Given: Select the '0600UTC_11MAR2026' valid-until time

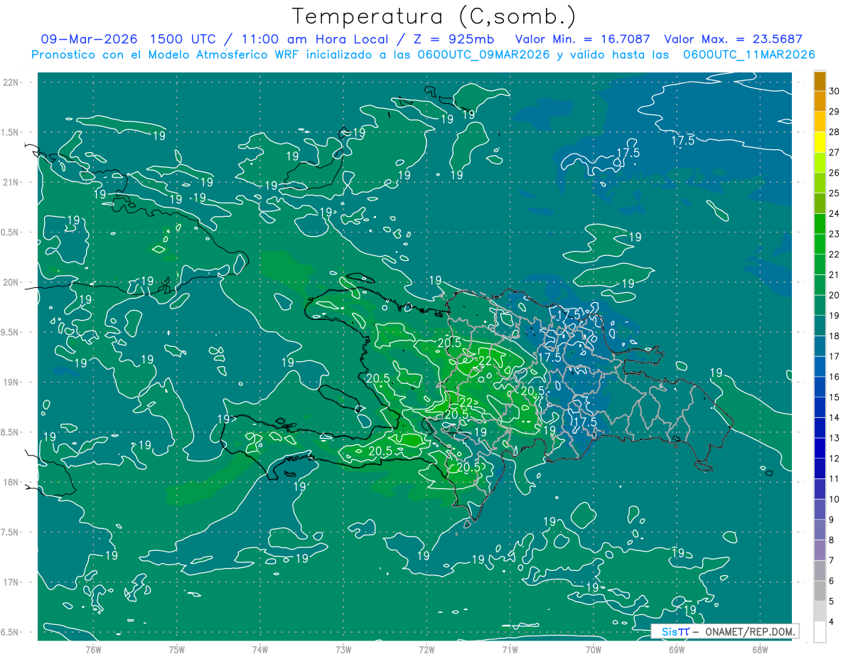Looking at the screenshot, I should coord(749,55).
